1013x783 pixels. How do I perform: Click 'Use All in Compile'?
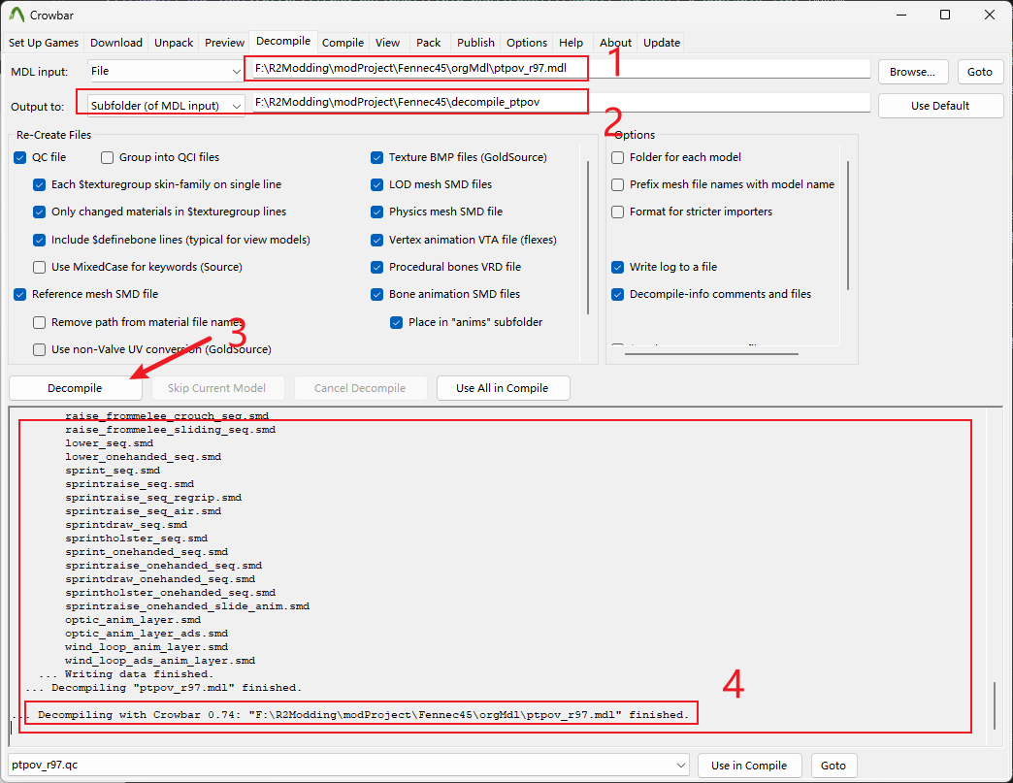(503, 387)
